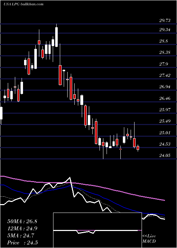Click the '50MA : 26.8' readout
The height and width of the screenshot is (248, 177).
[x=22, y=221]
